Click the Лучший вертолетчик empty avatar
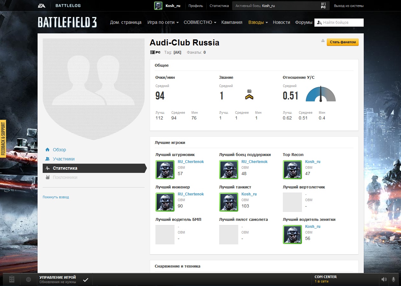 (292, 202)
